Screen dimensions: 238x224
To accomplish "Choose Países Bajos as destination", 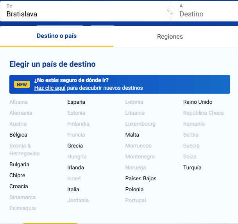I will [x=141, y=178].
